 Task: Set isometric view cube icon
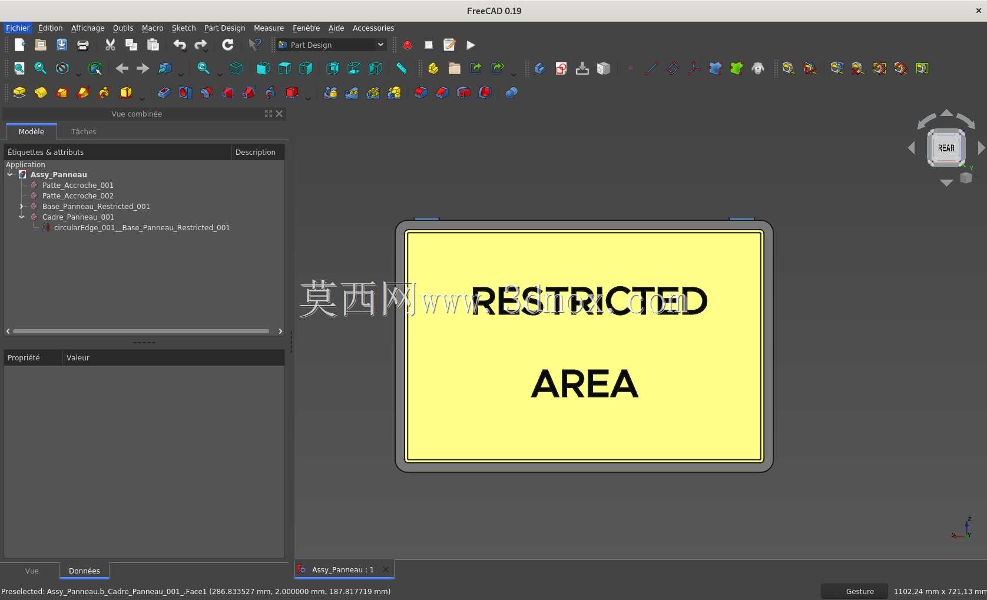coord(236,68)
